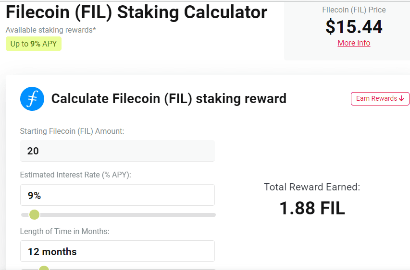Click the interest rate slider track middle

[118, 215]
